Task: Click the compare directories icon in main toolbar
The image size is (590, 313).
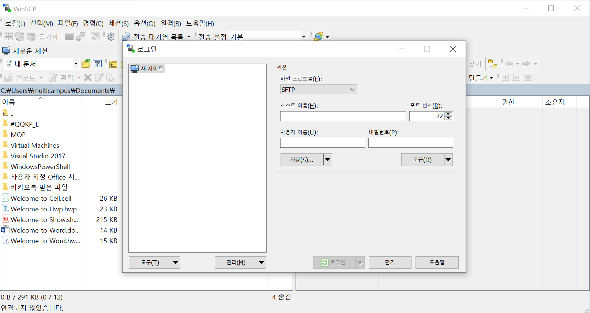Action: [8, 37]
